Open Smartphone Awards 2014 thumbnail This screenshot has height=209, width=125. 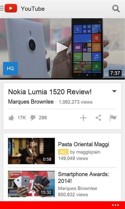point(31,184)
